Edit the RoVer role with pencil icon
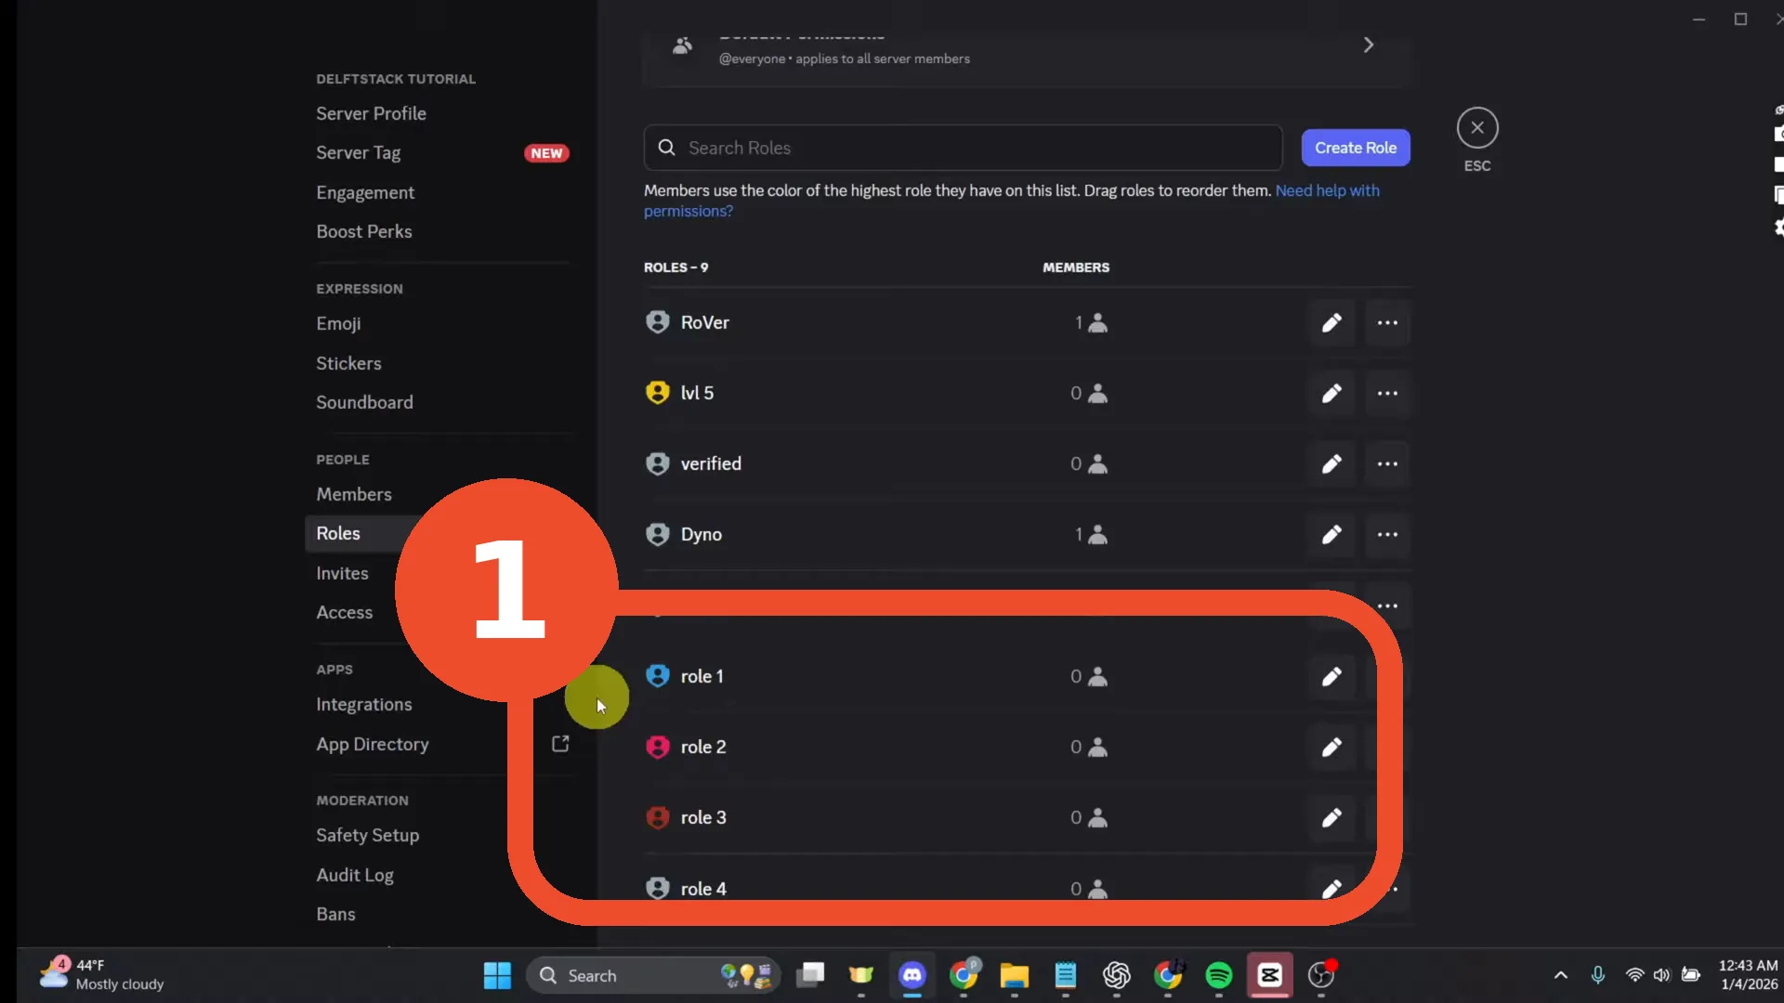Viewport: 1784px width, 1003px height. 1331,323
